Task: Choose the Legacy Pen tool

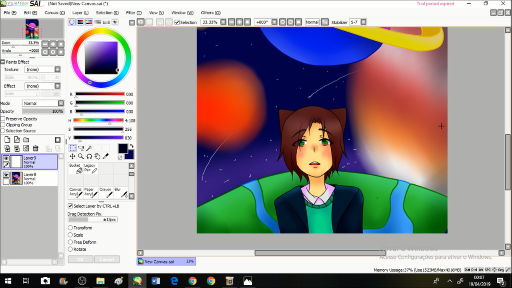Action: [91, 168]
